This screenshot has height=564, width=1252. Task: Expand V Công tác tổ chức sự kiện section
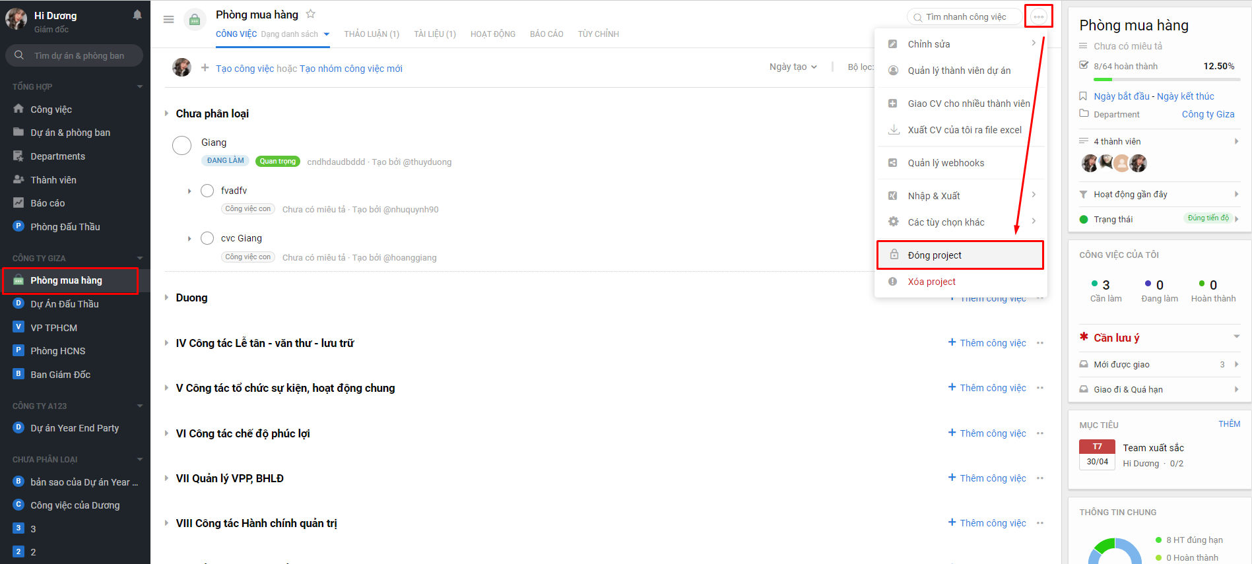point(166,388)
